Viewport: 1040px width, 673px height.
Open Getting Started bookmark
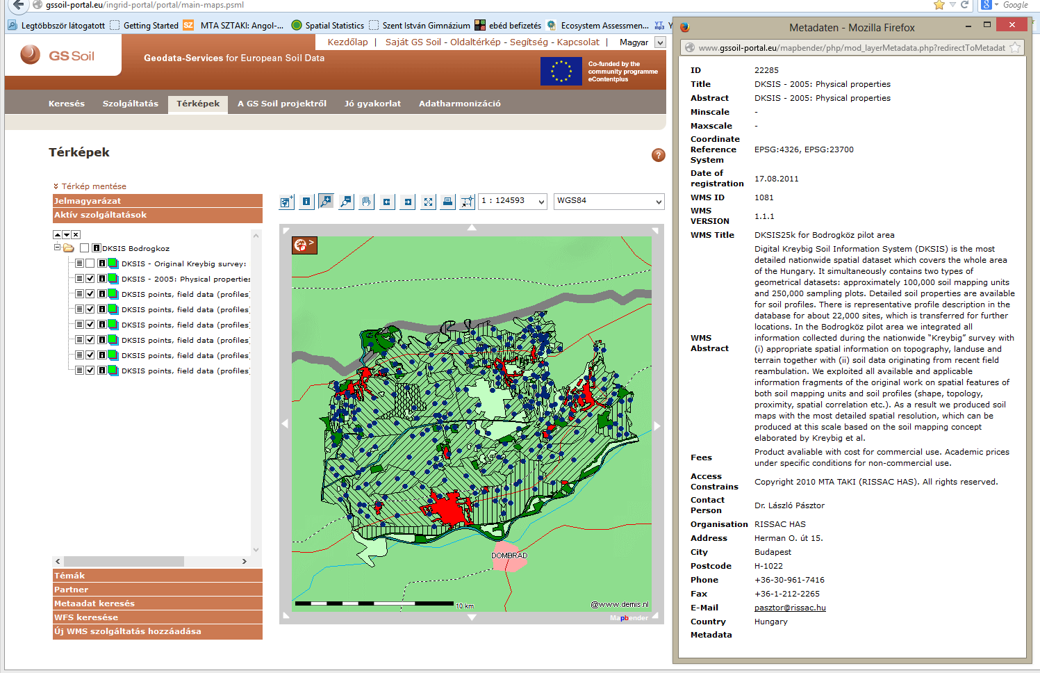click(145, 26)
